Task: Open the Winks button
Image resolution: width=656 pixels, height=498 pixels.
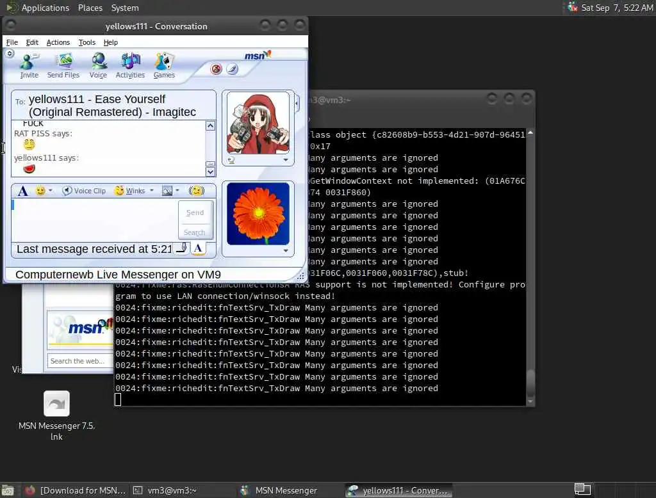Action: pos(130,191)
